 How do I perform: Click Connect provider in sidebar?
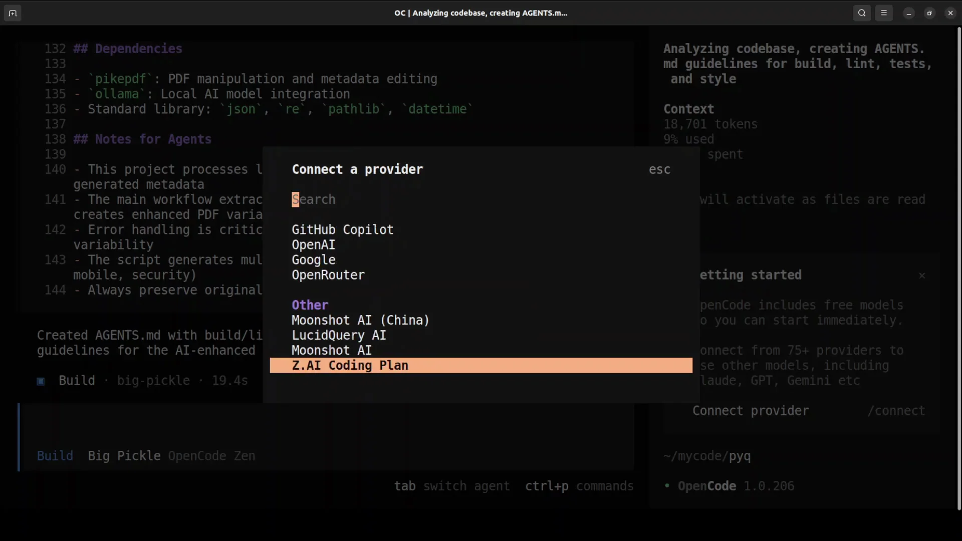click(750, 411)
